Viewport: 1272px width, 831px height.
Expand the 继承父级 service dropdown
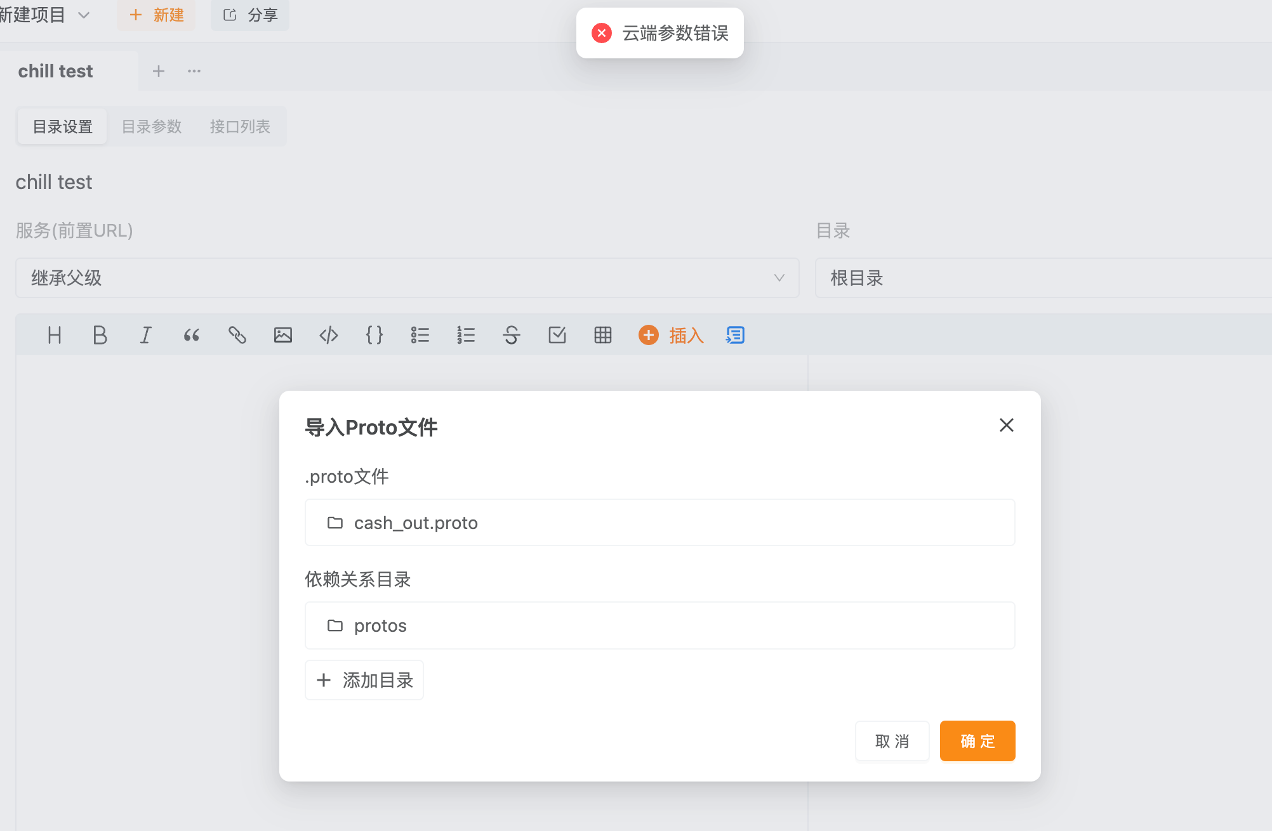coord(407,278)
